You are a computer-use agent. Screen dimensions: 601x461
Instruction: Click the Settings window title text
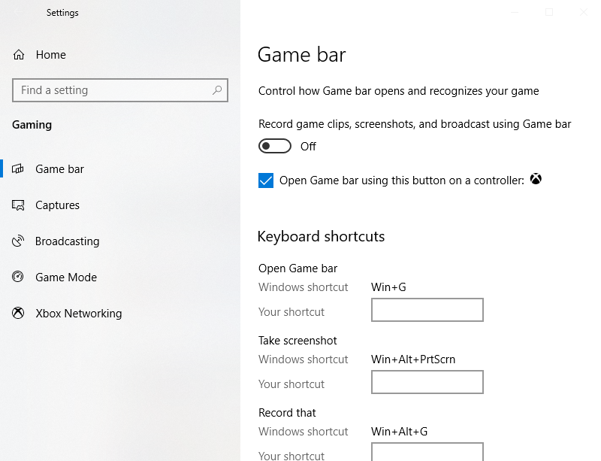coord(62,13)
